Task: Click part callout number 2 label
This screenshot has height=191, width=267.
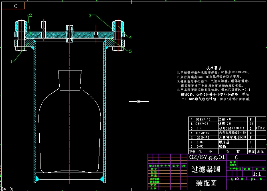Action: click(x=30, y=16)
